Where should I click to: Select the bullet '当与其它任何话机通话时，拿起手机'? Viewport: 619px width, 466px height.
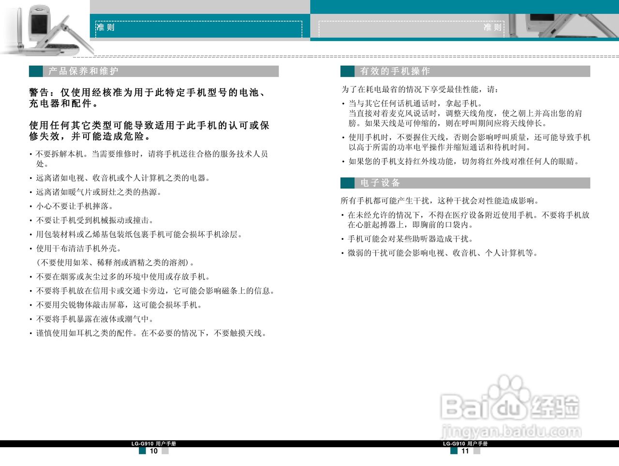[x=413, y=103]
